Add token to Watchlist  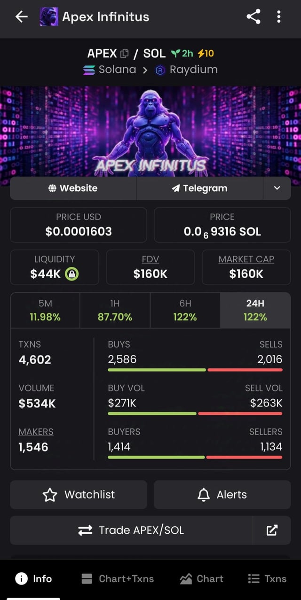pos(79,495)
